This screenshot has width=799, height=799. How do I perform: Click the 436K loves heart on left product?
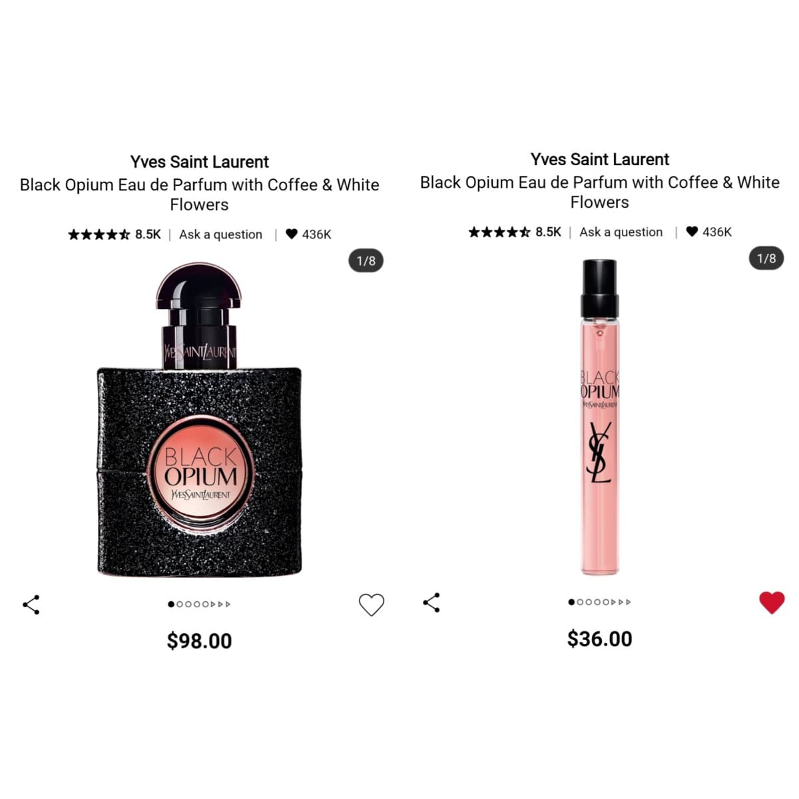pyautogui.click(x=291, y=234)
